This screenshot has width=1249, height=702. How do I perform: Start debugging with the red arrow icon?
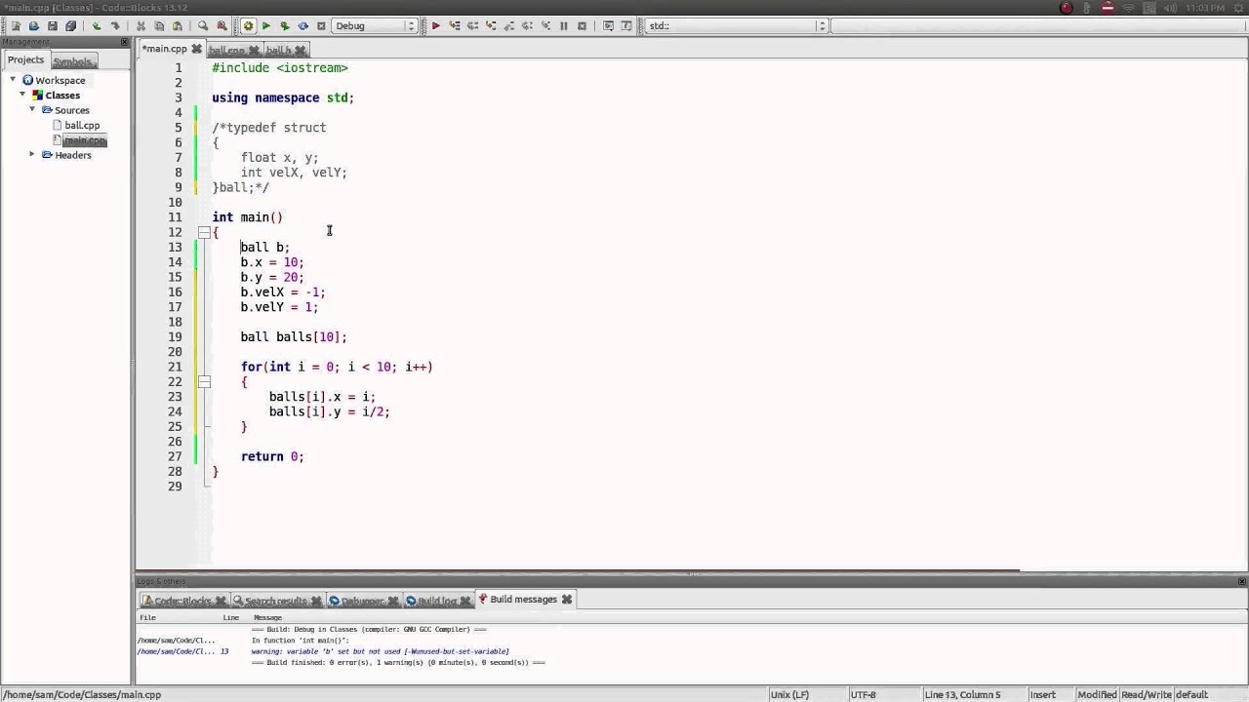[435, 26]
